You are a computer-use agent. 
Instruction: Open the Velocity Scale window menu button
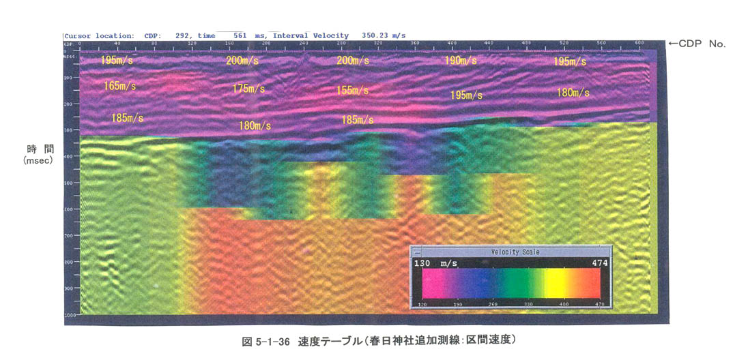click(x=418, y=252)
